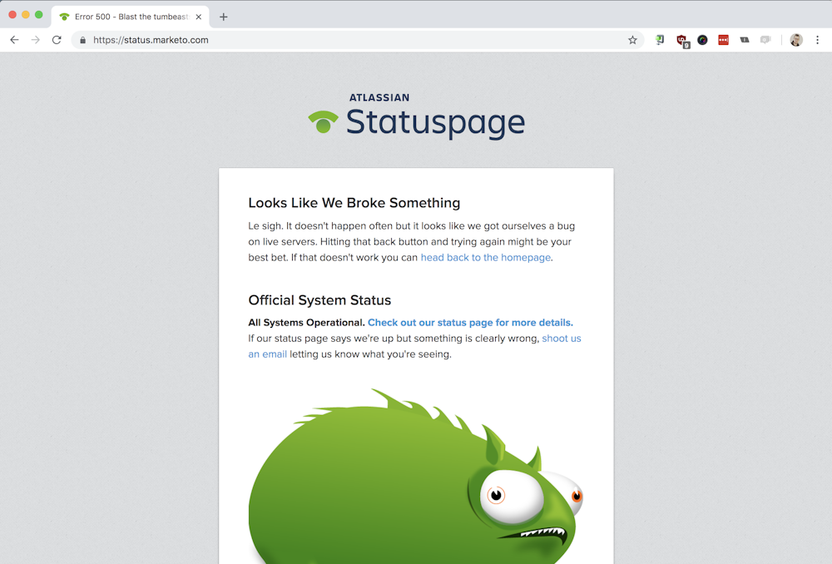Open 'Check out our status page' link
Image resolution: width=832 pixels, height=564 pixels.
pyautogui.click(x=470, y=323)
